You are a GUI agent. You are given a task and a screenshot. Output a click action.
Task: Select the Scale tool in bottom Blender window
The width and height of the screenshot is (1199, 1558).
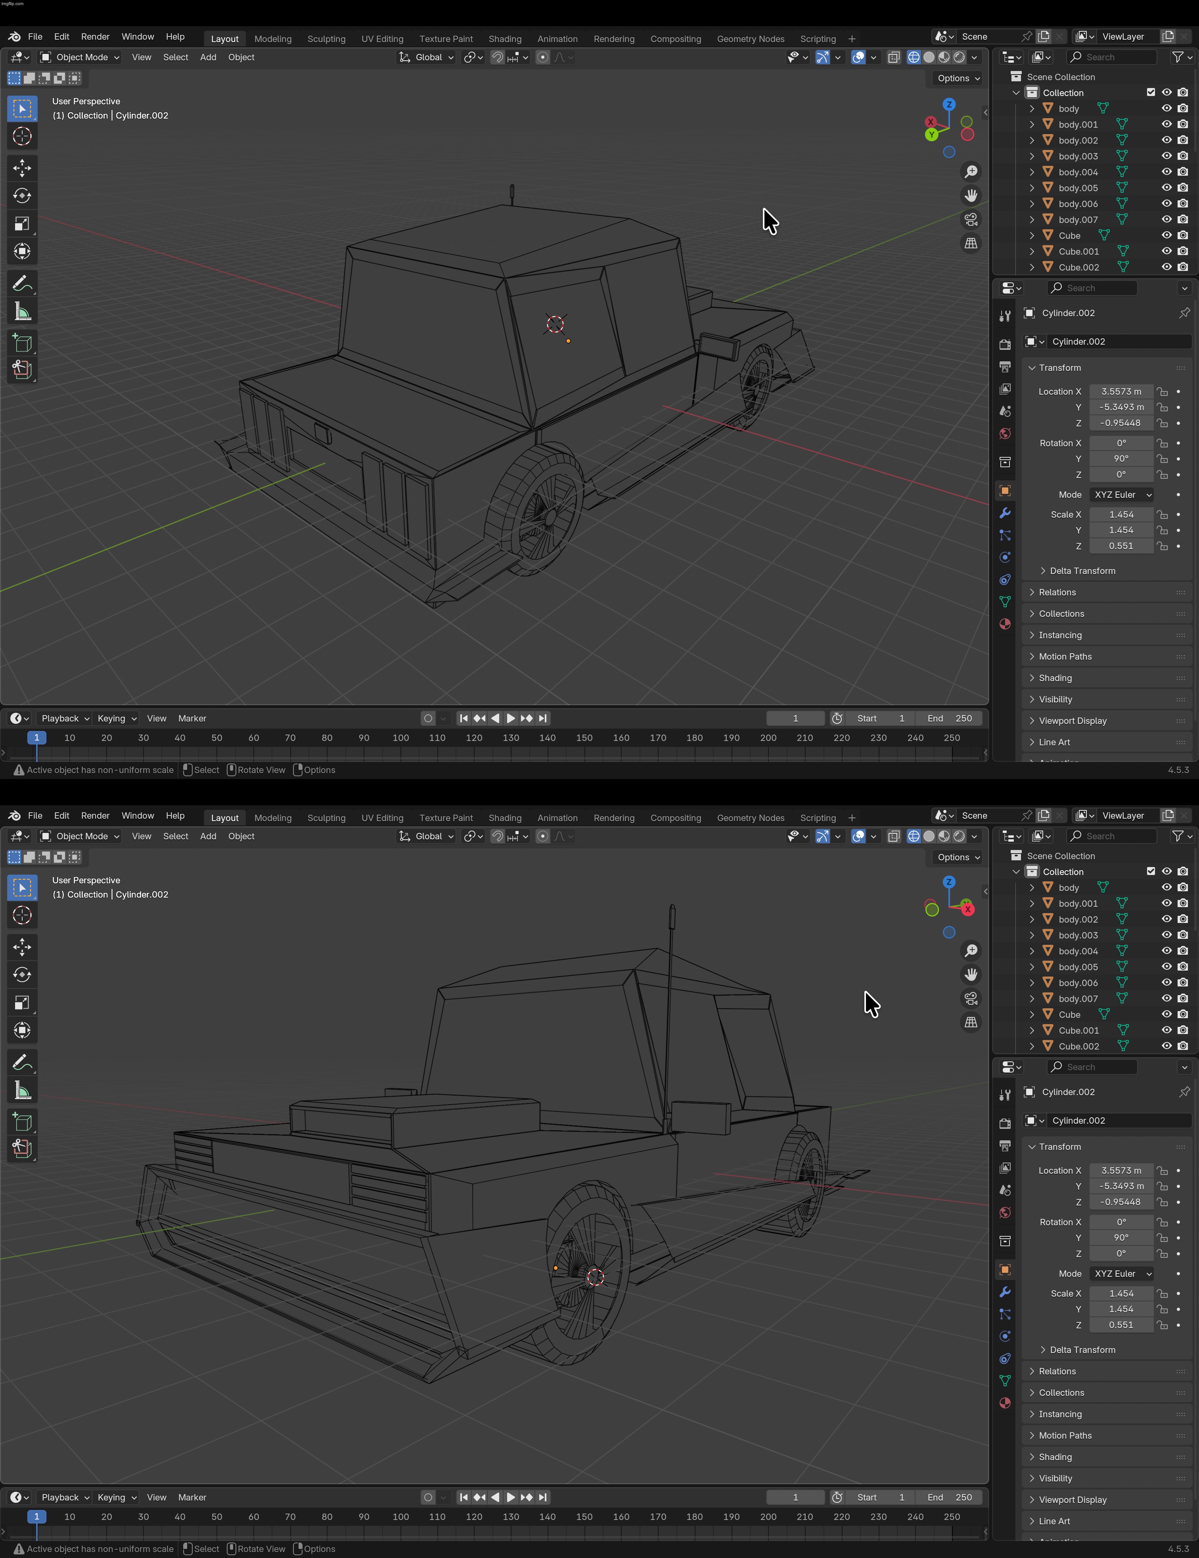pyautogui.click(x=22, y=1002)
